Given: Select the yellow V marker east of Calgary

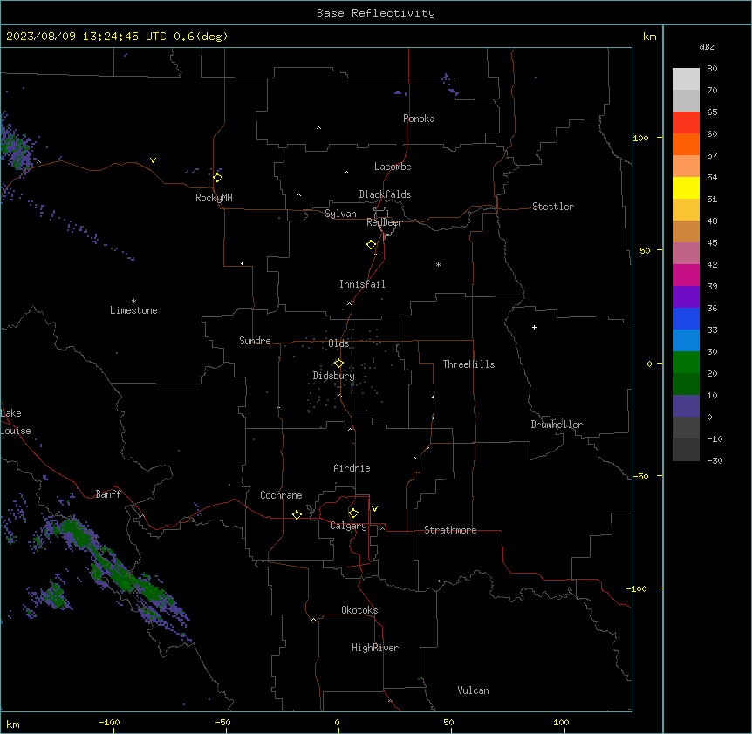Looking at the screenshot, I should click(x=374, y=509).
